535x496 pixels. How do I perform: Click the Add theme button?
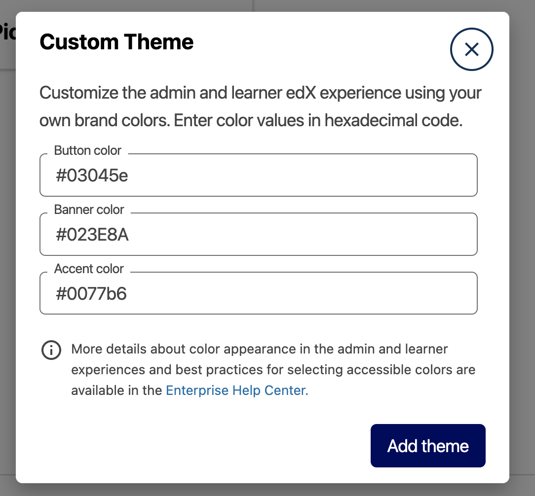[427, 446]
